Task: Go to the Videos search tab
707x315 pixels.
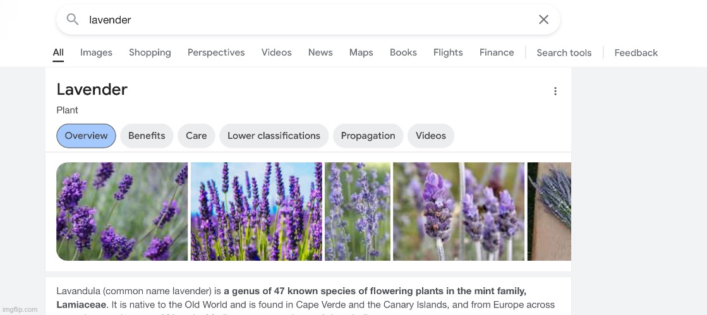Action: pos(277,52)
